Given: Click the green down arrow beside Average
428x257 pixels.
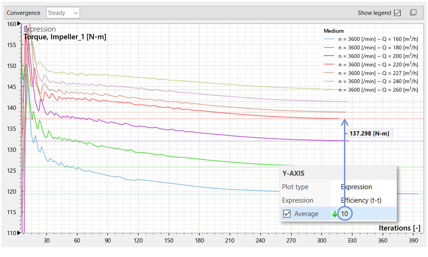Looking at the screenshot, I should click(335, 214).
